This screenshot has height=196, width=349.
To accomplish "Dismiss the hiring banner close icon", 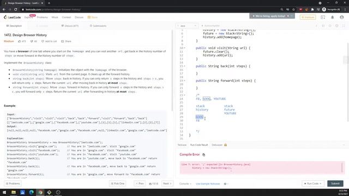I will tap(292, 16).
